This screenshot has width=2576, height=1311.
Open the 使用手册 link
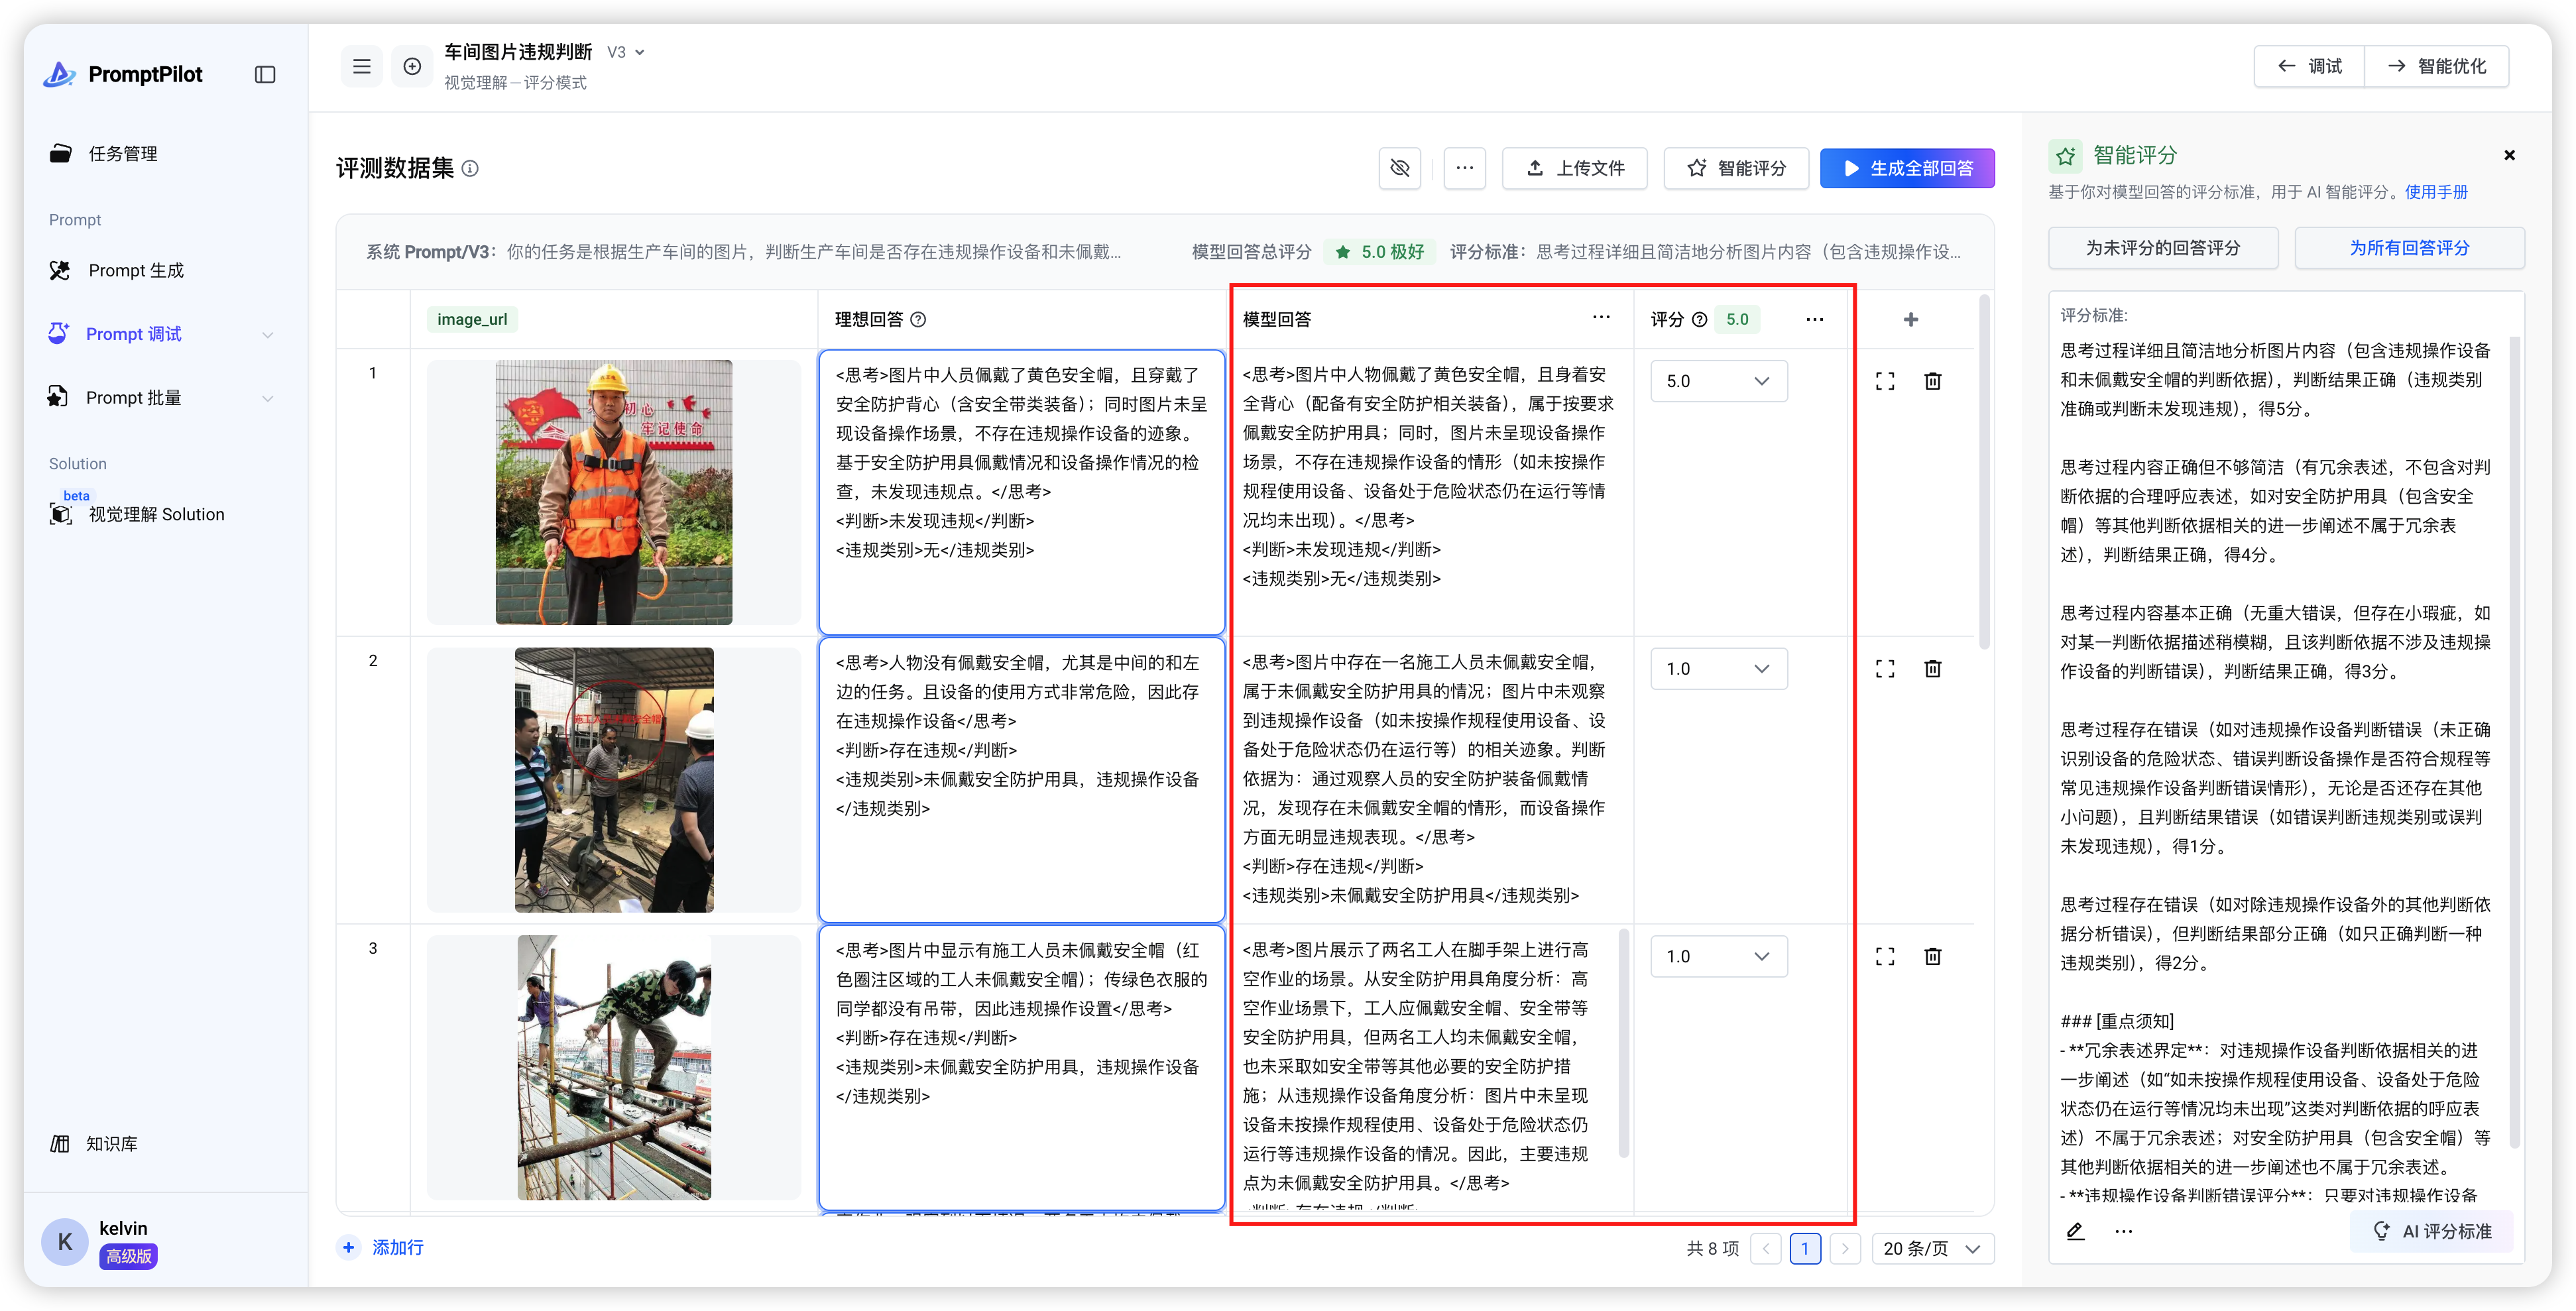coord(2436,192)
